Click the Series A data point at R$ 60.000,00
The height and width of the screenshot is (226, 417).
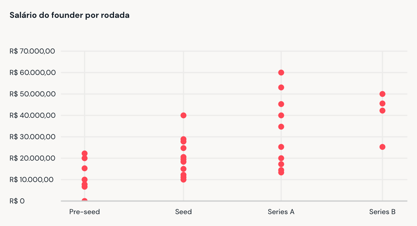(x=281, y=73)
